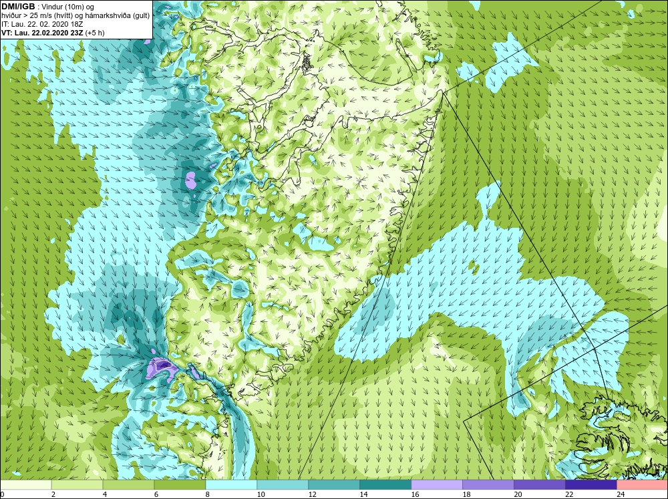
Task: Click the legend label '8'
Action: [x=208, y=494]
